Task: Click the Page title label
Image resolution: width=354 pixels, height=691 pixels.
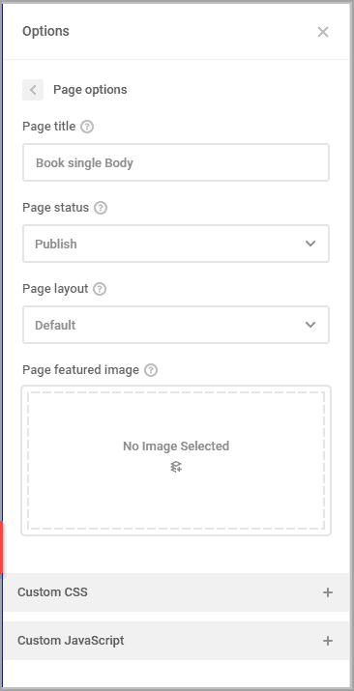Action: click(x=49, y=127)
